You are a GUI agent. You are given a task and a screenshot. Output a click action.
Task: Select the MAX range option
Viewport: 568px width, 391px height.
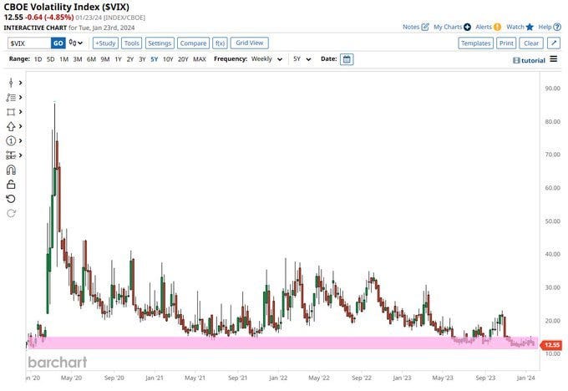click(199, 59)
